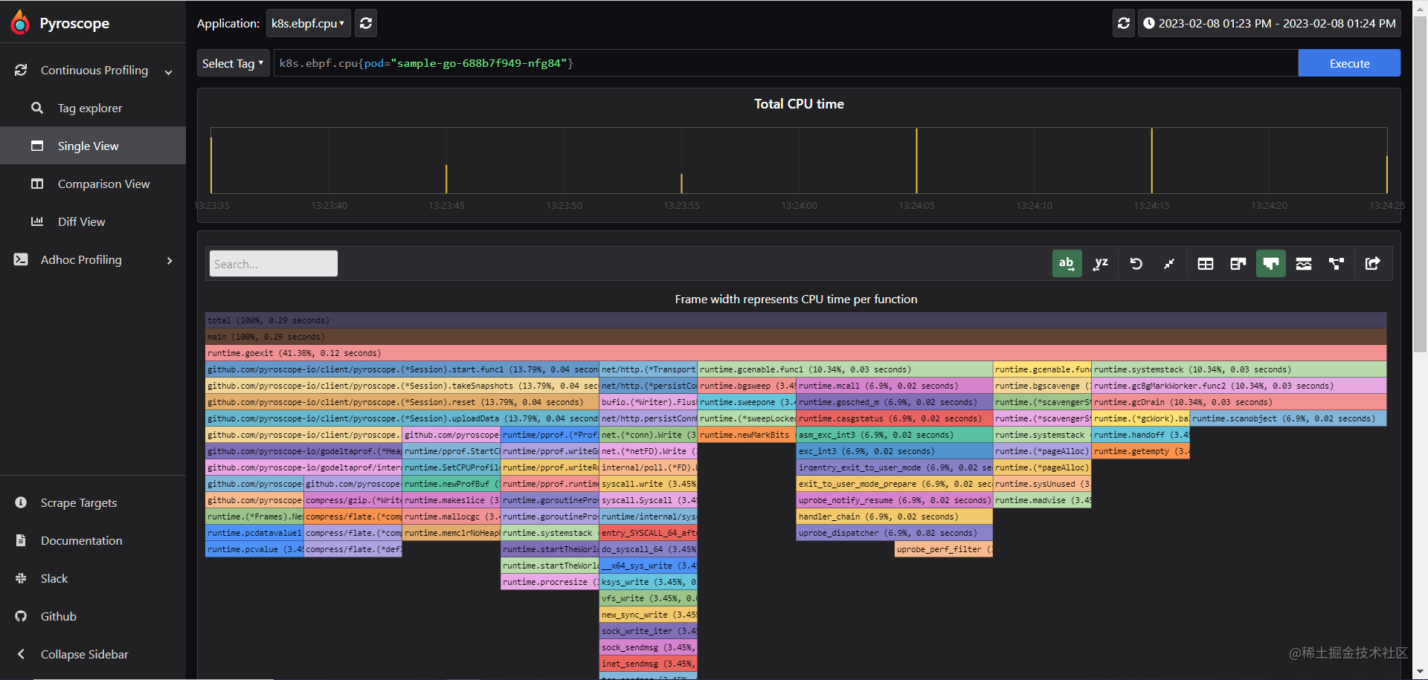This screenshot has height=680, width=1428.
Task: Open the sandwich view
Action: (x=1304, y=264)
